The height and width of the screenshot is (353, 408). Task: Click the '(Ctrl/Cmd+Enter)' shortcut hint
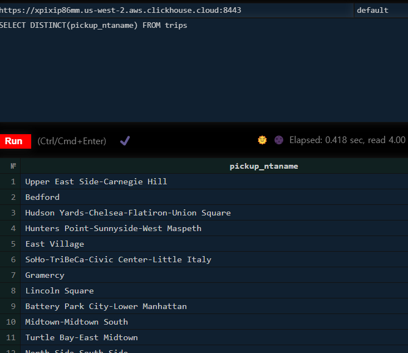pos(72,141)
